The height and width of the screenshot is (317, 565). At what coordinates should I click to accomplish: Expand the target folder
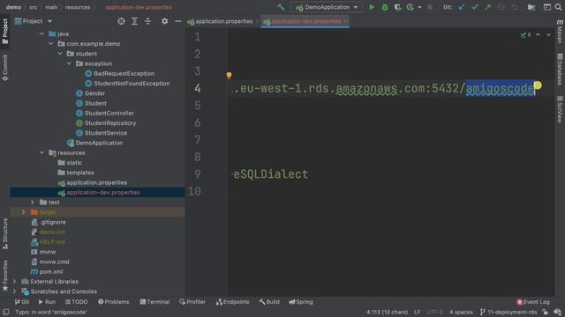[24, 212]
